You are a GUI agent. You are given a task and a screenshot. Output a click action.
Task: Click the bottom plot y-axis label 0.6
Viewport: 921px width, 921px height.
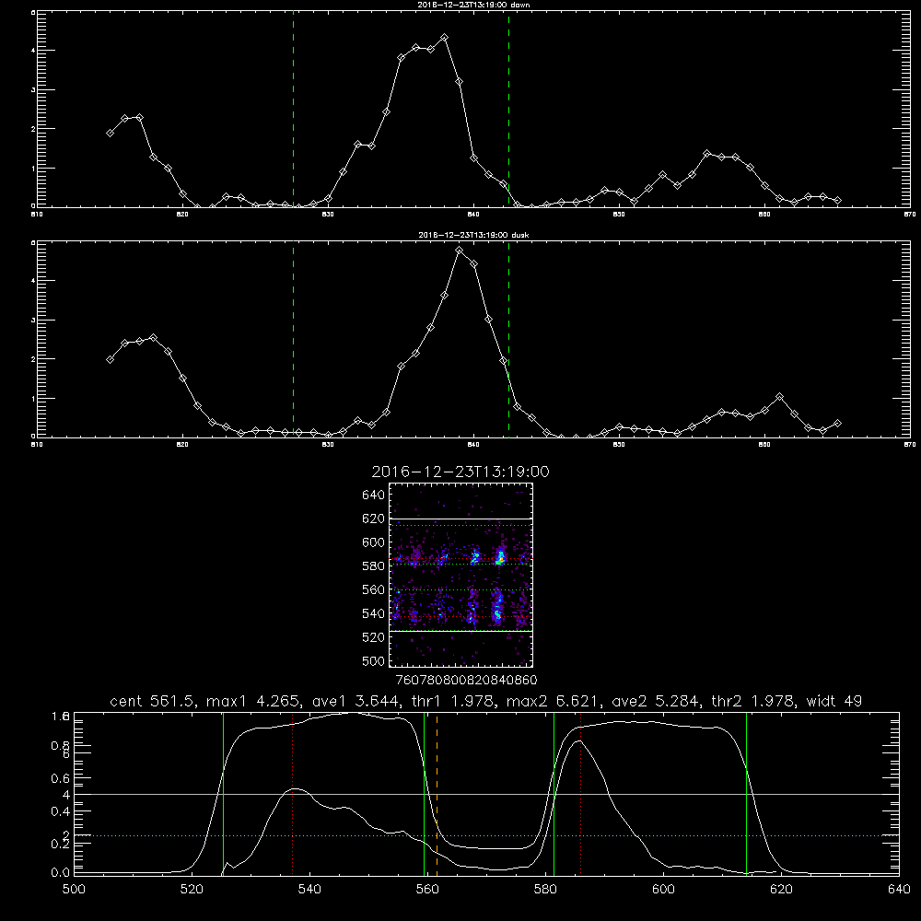[61, 778]
